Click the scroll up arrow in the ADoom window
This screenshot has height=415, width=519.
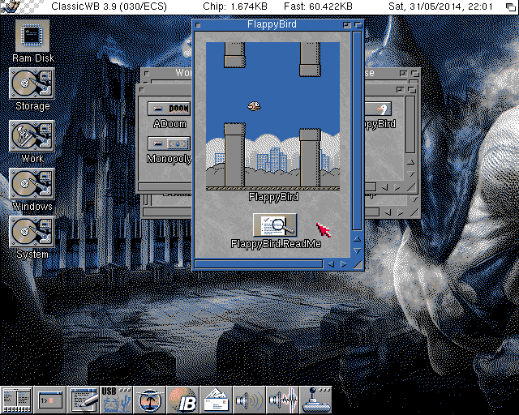[x=410, y=162]
